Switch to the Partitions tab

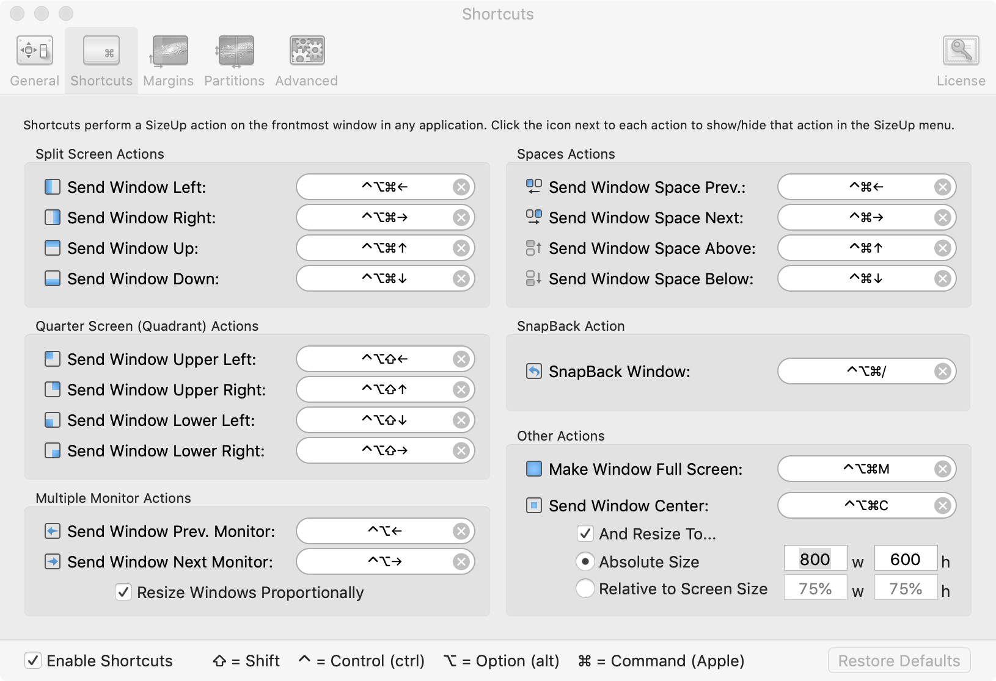click(235, 61)
